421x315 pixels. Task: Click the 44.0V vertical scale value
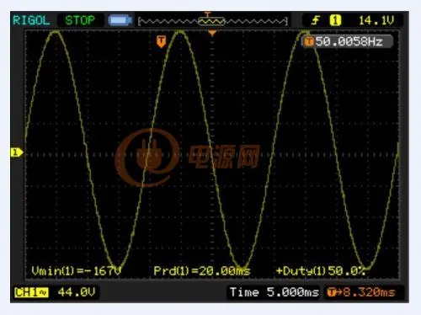[x=77, y=292]
